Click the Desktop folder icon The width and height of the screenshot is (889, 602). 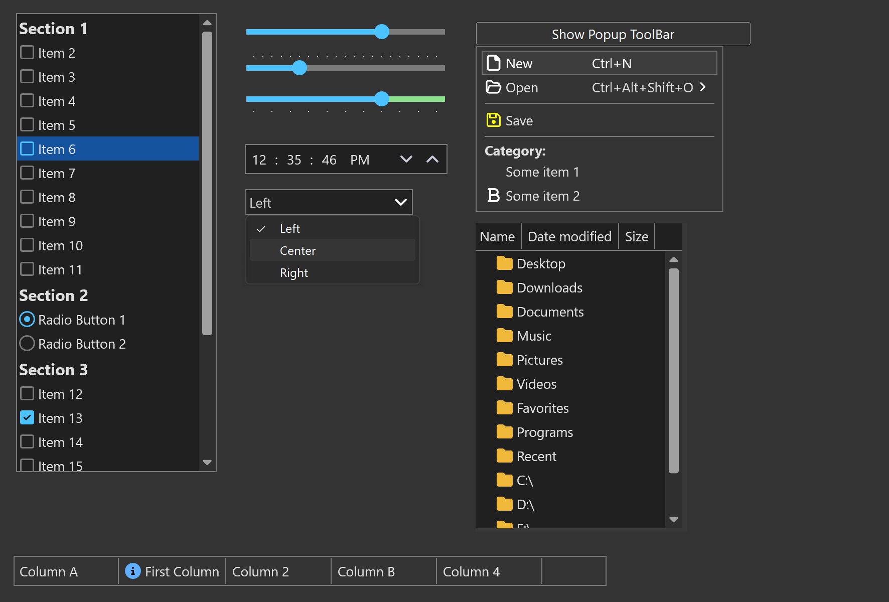click(505, 263)
